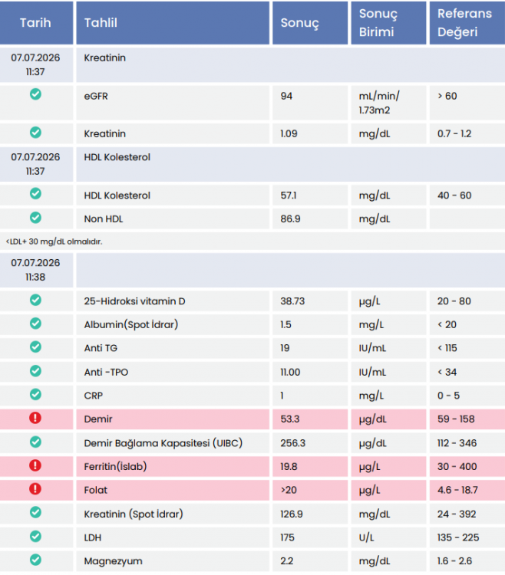
Task: Select the Tarih column header
Action: point(36,23)
